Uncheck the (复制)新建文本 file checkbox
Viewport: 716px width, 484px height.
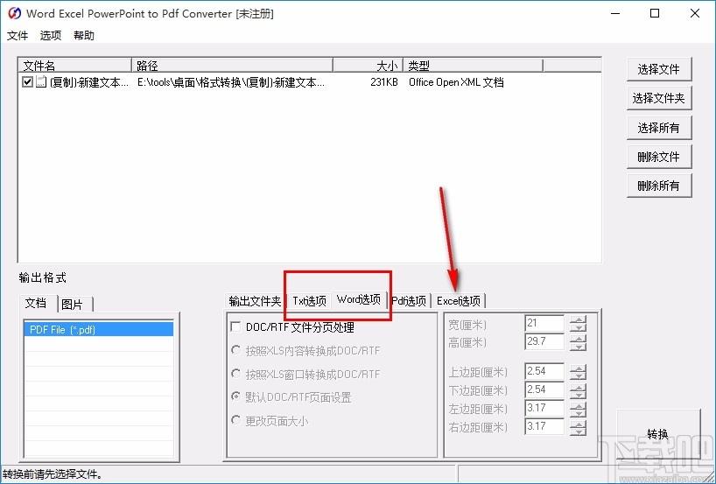(27, 82)
